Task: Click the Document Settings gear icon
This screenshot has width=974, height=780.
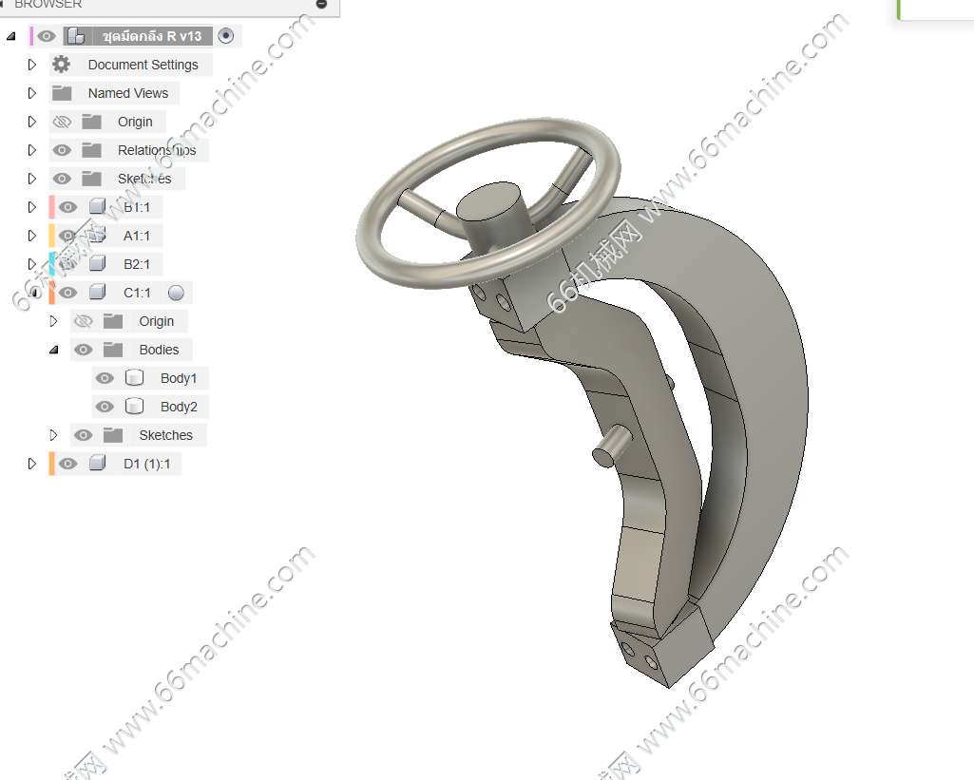Action: pos(62,65)
